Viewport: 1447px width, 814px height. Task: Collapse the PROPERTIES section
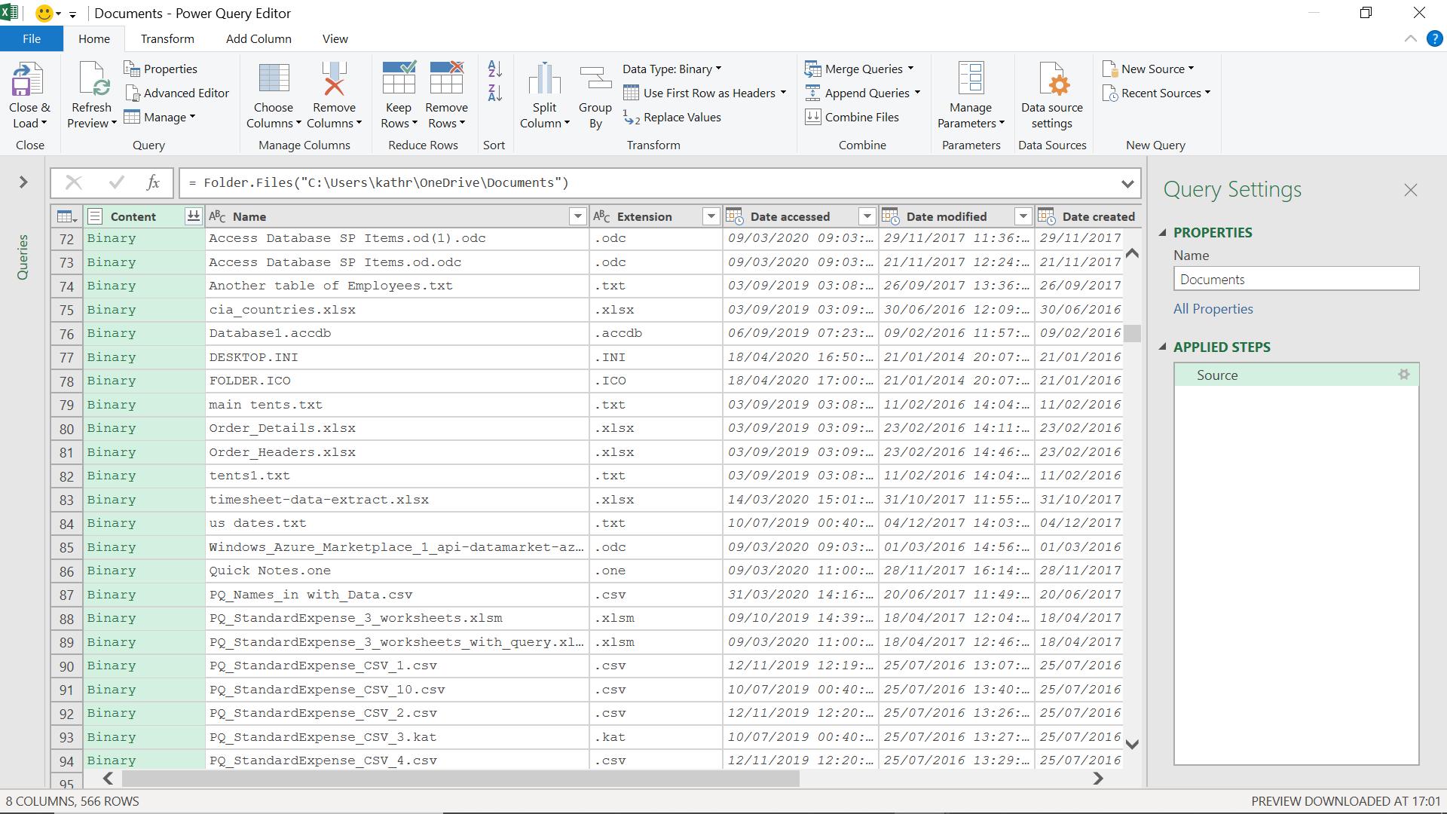pyautogui.click(x=1162, y=233)
